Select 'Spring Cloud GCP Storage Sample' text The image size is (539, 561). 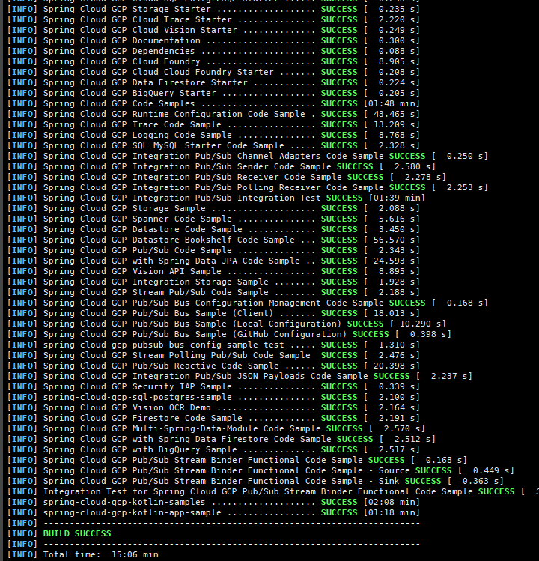tap(124, 208)
